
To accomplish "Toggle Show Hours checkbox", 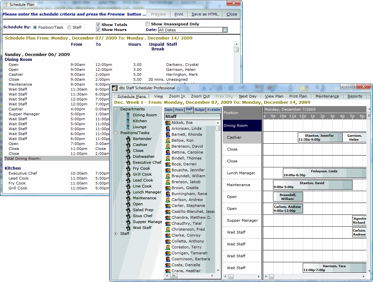I will (98, 29).
